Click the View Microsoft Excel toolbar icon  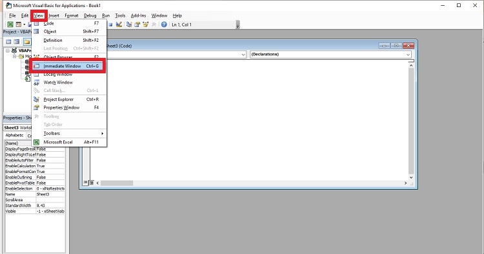[x=10, y=24]
